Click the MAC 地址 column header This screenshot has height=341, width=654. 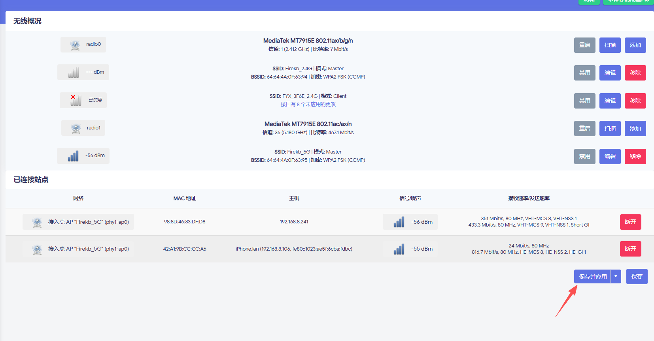pyautogui.click(x=185, y=198)
